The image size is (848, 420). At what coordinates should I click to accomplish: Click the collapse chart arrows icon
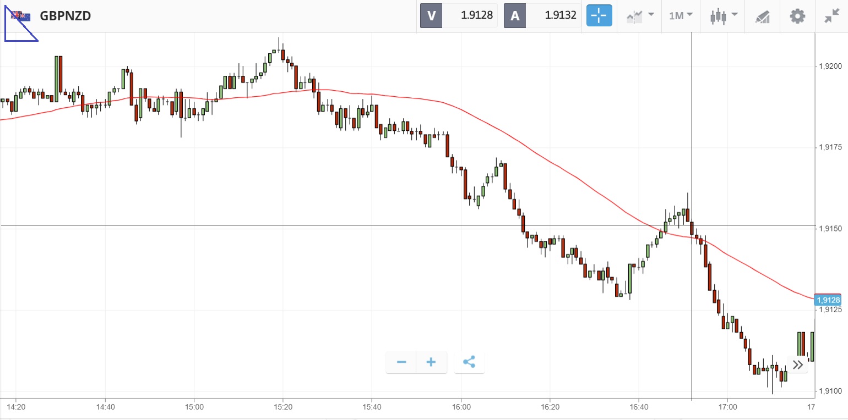click(831, 16)
